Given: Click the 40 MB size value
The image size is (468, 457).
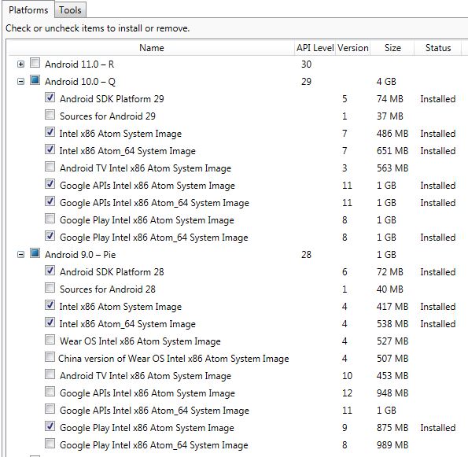Looking at the screenshot, I should [390, 289].
